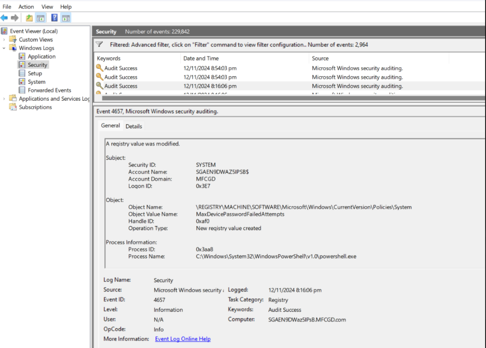Expand Applications and Services Logs node
The width and height of the screenshot is (486, 348).
coord(4,99)
